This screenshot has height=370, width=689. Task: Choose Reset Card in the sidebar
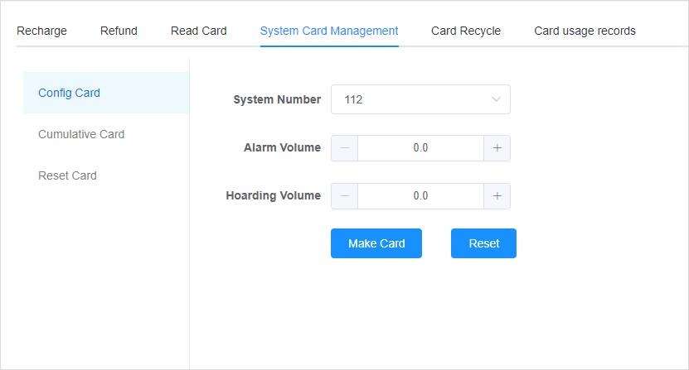point(106,175)
